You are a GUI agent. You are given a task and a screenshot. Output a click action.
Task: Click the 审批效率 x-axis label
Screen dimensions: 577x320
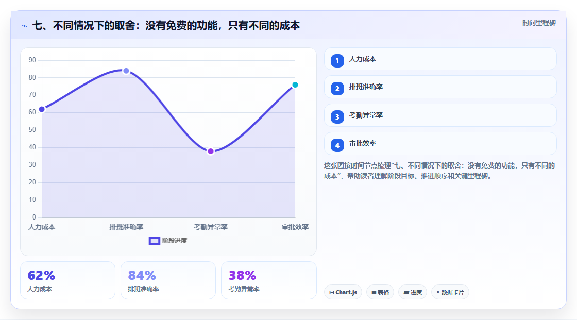tap(295, 227)
